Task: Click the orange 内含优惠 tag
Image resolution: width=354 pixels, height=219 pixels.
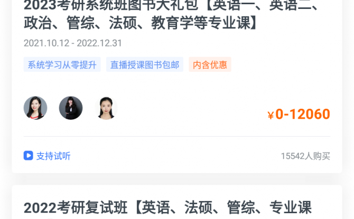Action: click(210, 65)
